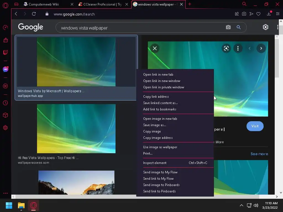The width and height of the screenshot is (283, 212).
Task: View site security lock info
Action: (47, 14)
